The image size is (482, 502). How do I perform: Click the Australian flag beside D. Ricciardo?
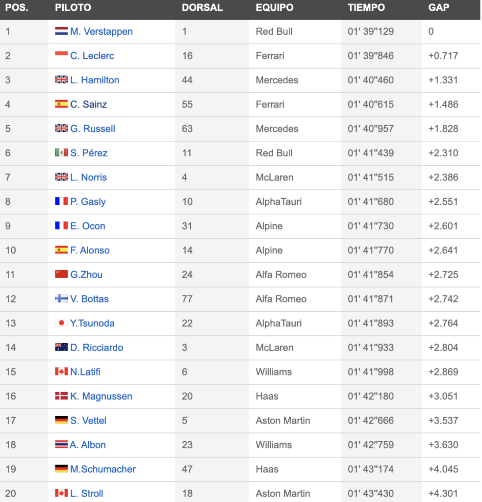click(x=61, y=347)
